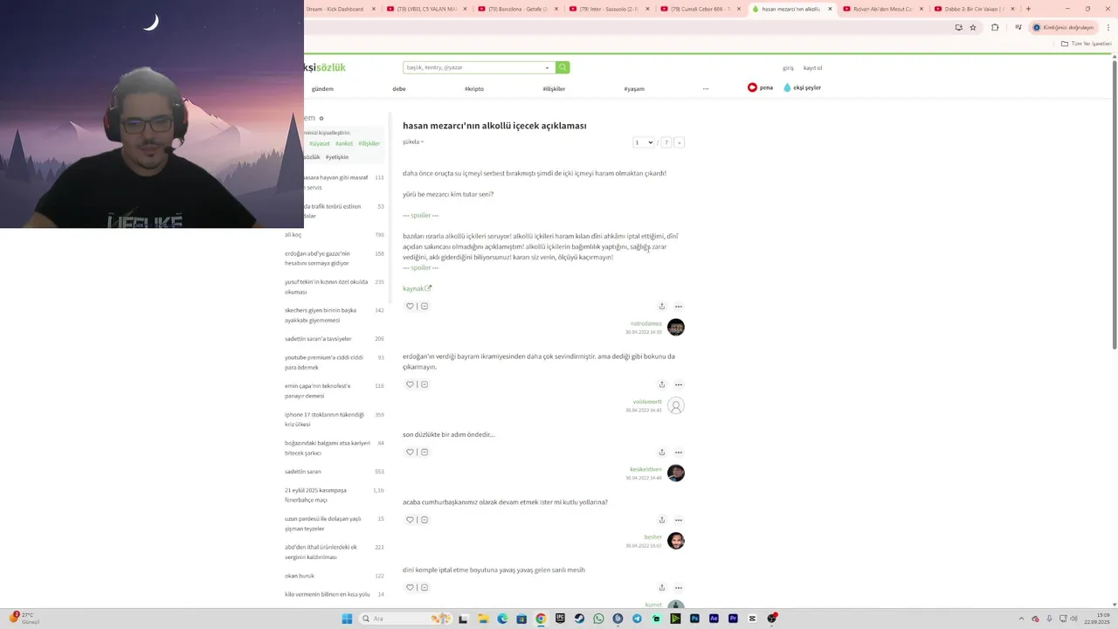1118x629 pixels.
Task: Click Kimliğinizi doğrulayın profile button
Action: [1063, 27]
